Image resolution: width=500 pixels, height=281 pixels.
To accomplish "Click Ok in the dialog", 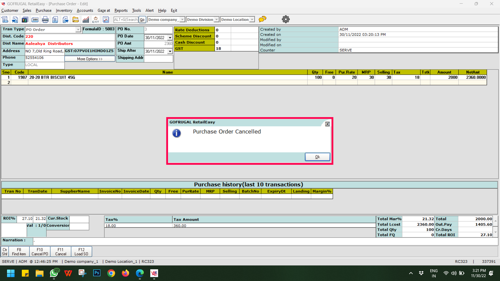I will 317,157.
